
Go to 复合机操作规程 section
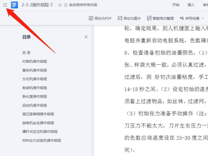35,70
